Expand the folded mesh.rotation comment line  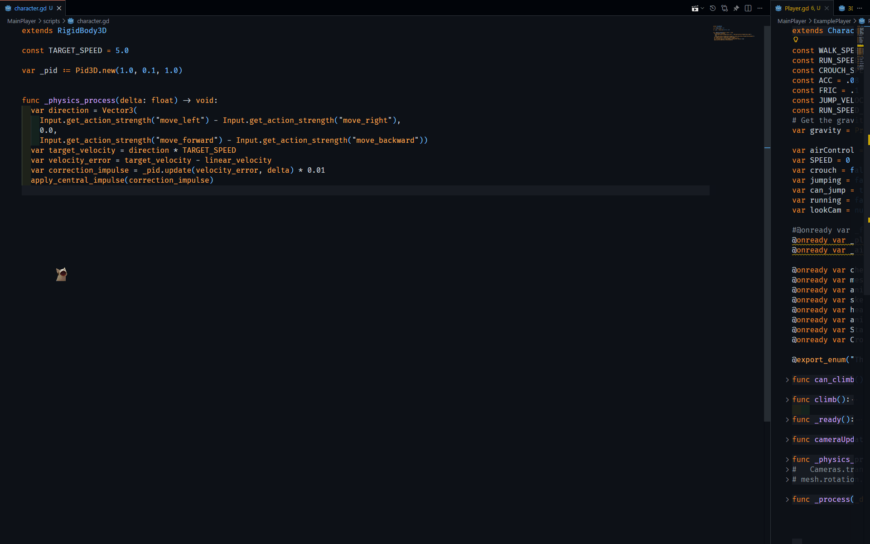788,480
